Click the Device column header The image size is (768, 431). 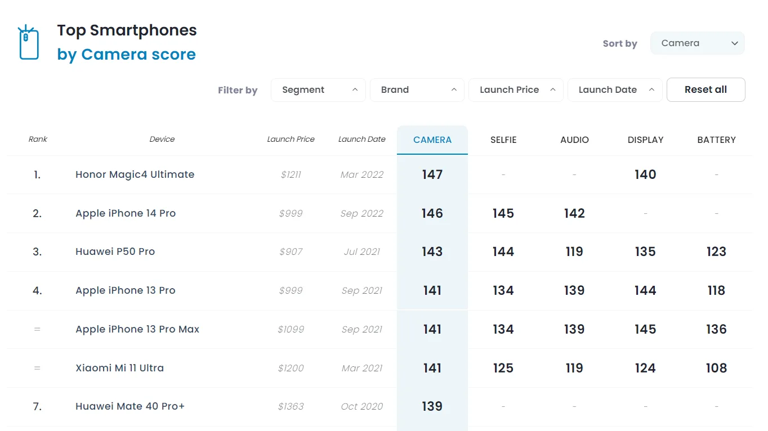click(x=162, y=139)
